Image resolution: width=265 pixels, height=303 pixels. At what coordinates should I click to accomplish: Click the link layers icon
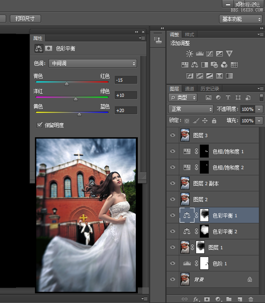(185, 299)
